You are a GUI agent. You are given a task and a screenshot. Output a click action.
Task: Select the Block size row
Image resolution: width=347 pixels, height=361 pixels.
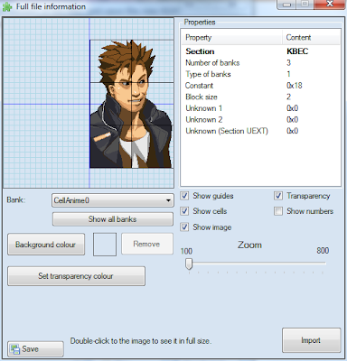click(260, 97)
